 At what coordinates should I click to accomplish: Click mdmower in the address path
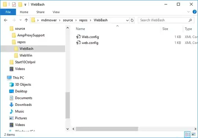point(49,20)
